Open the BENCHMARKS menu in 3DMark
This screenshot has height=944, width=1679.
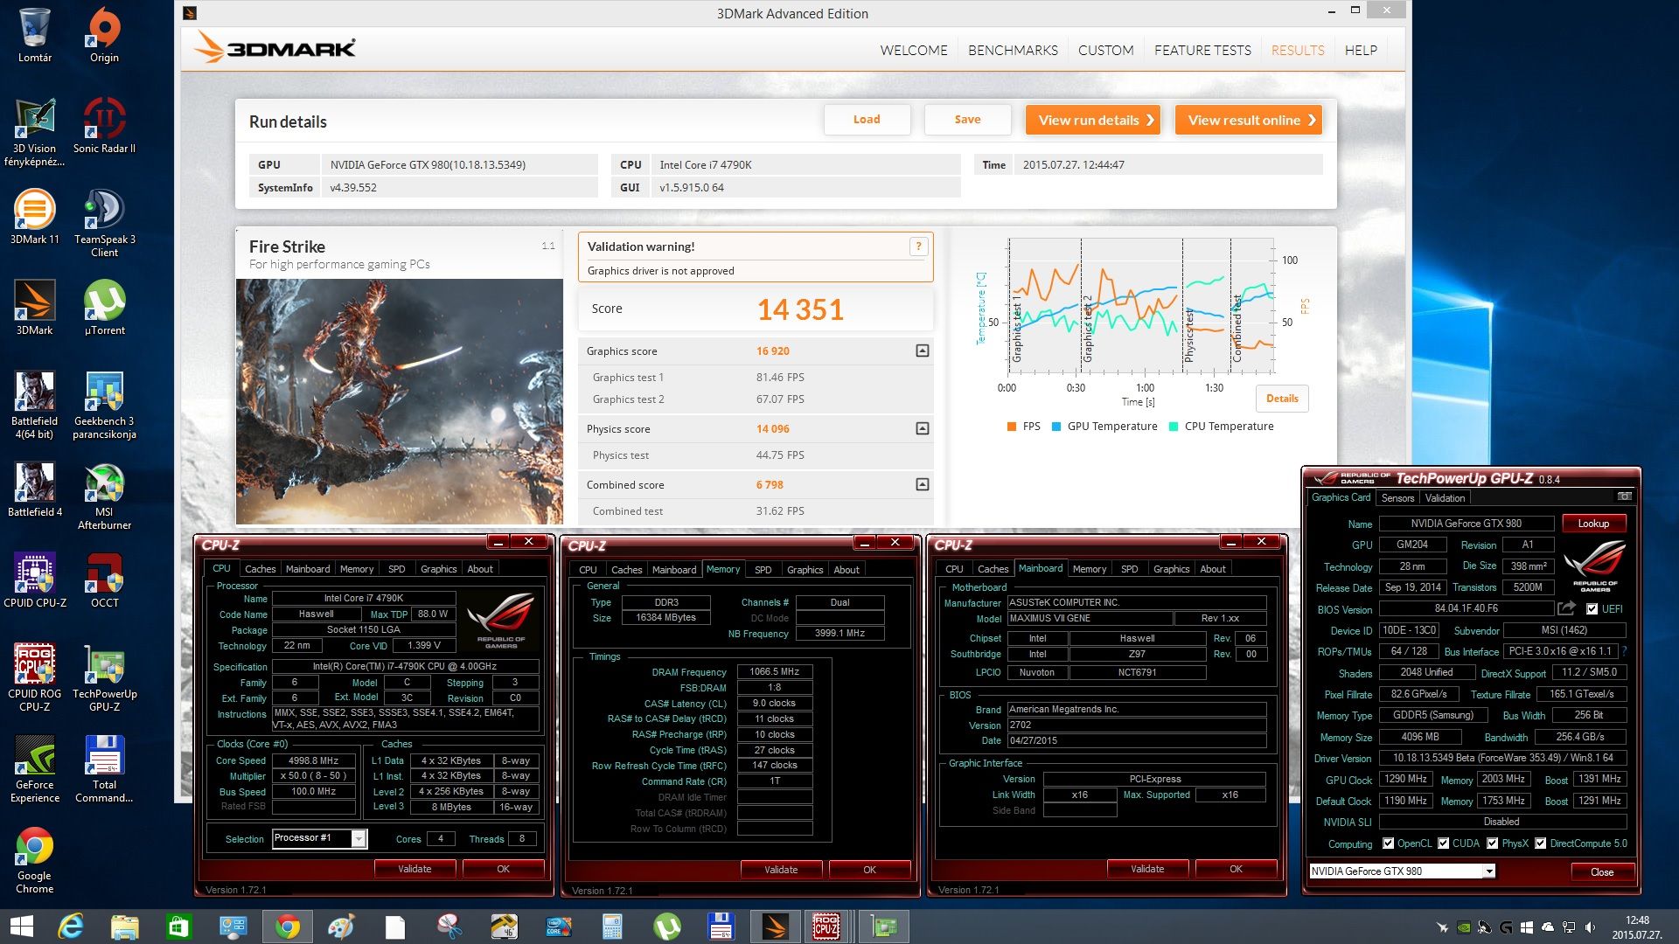[1013, 50]
